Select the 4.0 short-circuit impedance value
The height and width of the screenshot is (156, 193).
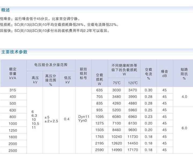pyautogui.click(x=184, y=97)
